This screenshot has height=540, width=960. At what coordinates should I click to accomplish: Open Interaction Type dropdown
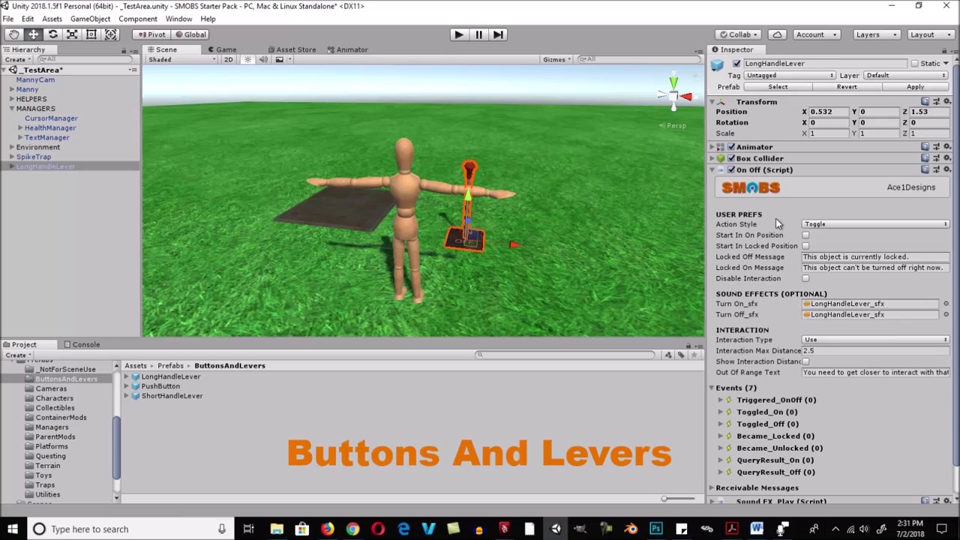tap(876, 340)
